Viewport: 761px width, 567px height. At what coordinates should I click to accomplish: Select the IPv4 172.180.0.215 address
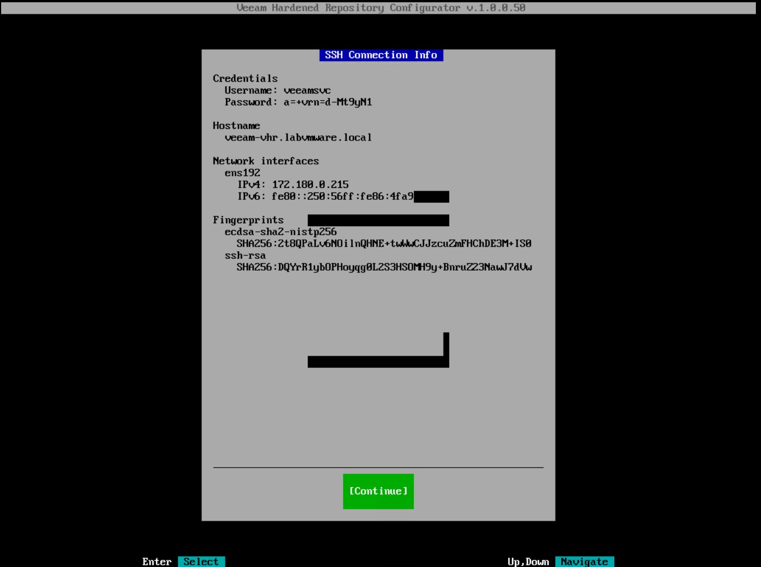(293, 184)
